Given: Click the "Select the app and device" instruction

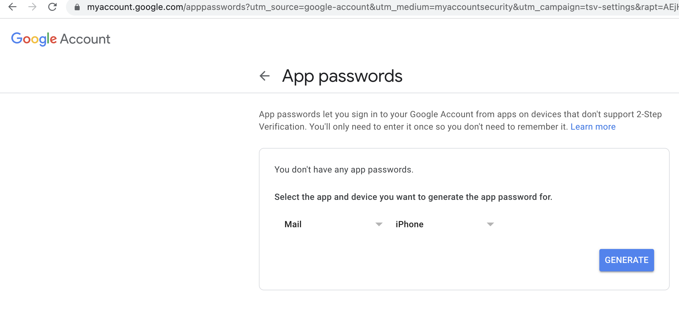Looking at the screenshot, I should tap(413, 197).
